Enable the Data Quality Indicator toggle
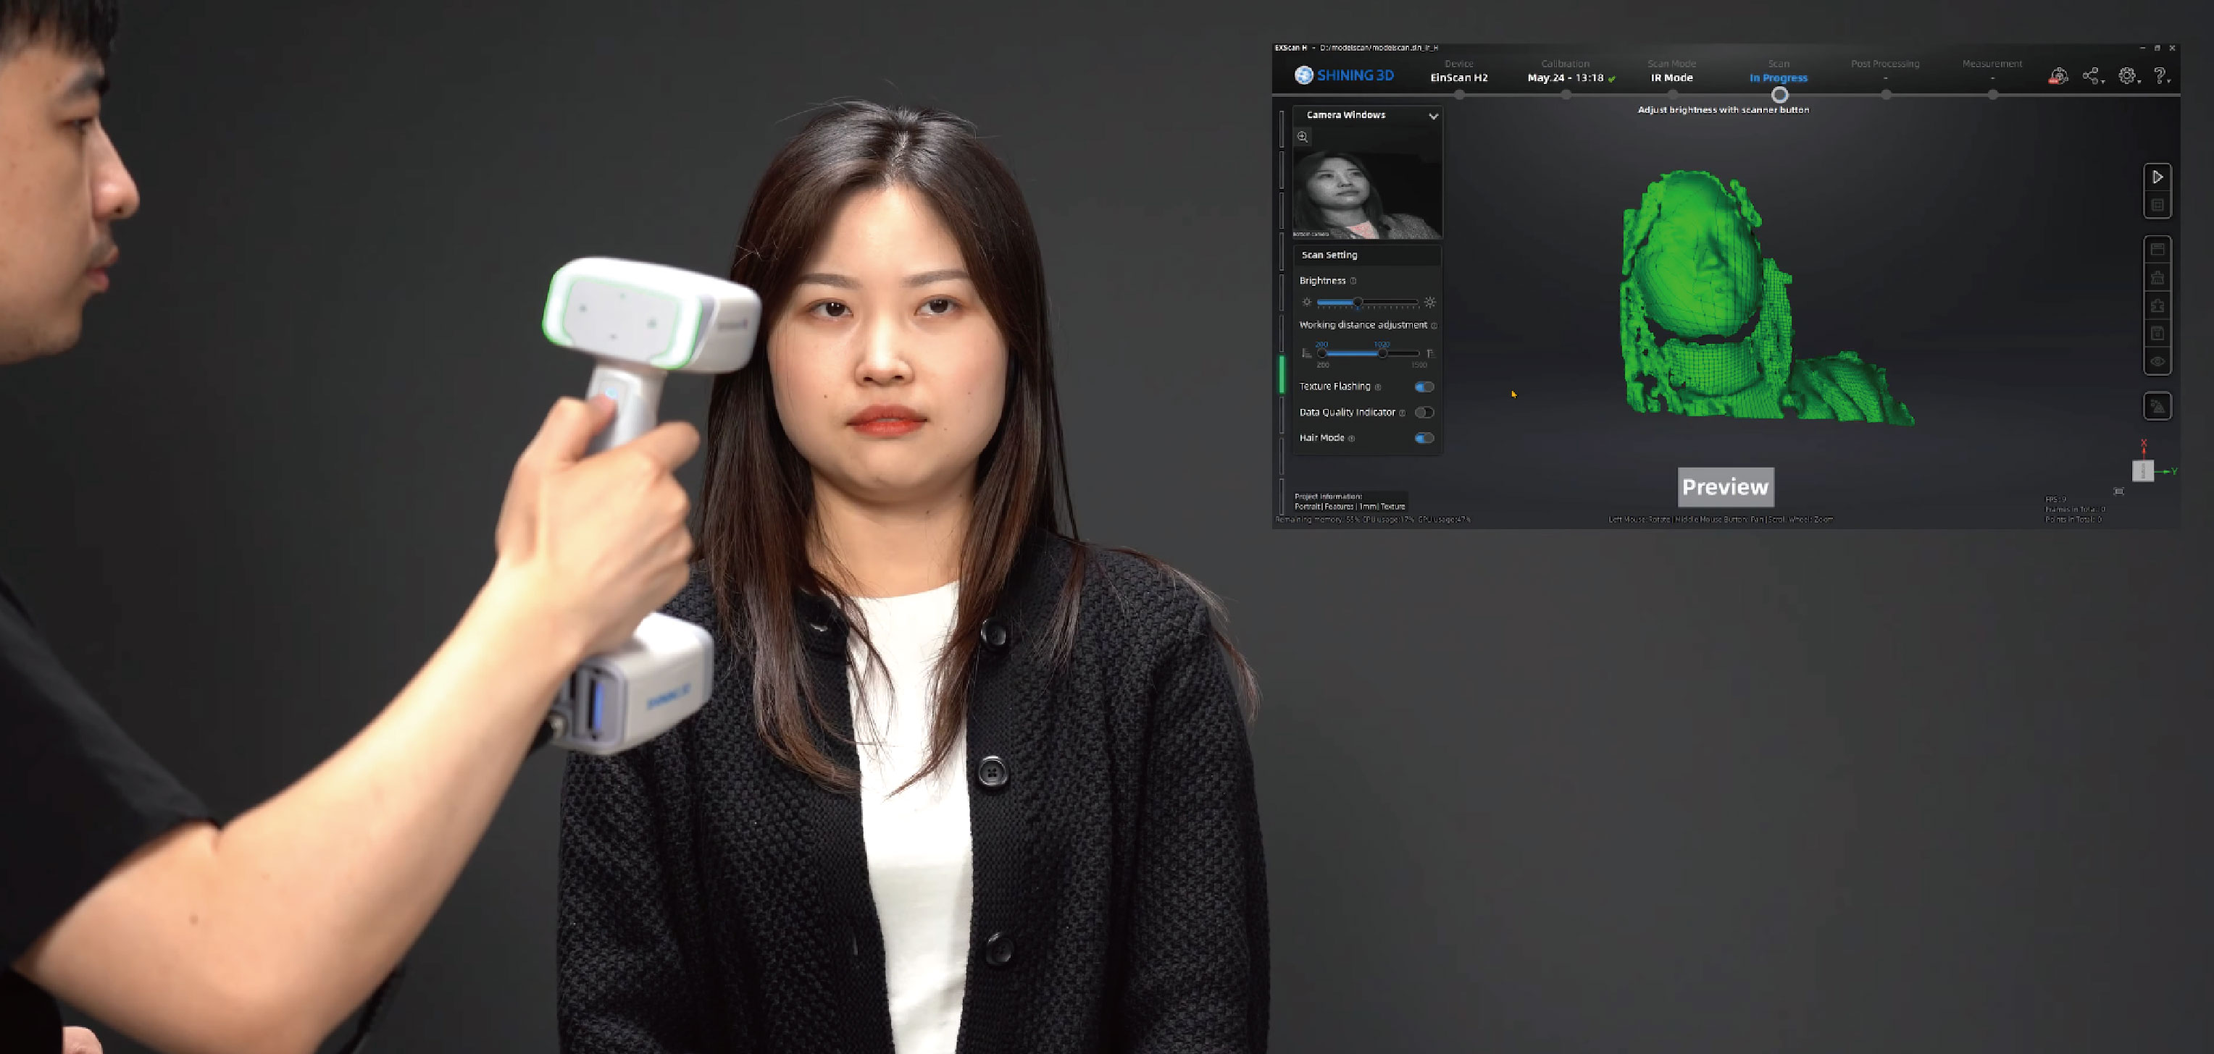Screen dimensions: 2214x1054 [x=1424, y=413]
